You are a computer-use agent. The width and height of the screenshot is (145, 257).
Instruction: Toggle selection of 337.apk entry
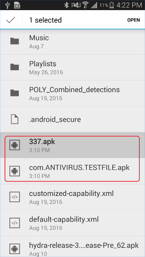[72, 145]
